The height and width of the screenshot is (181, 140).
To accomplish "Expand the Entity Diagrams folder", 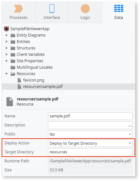I will (7, 35).
